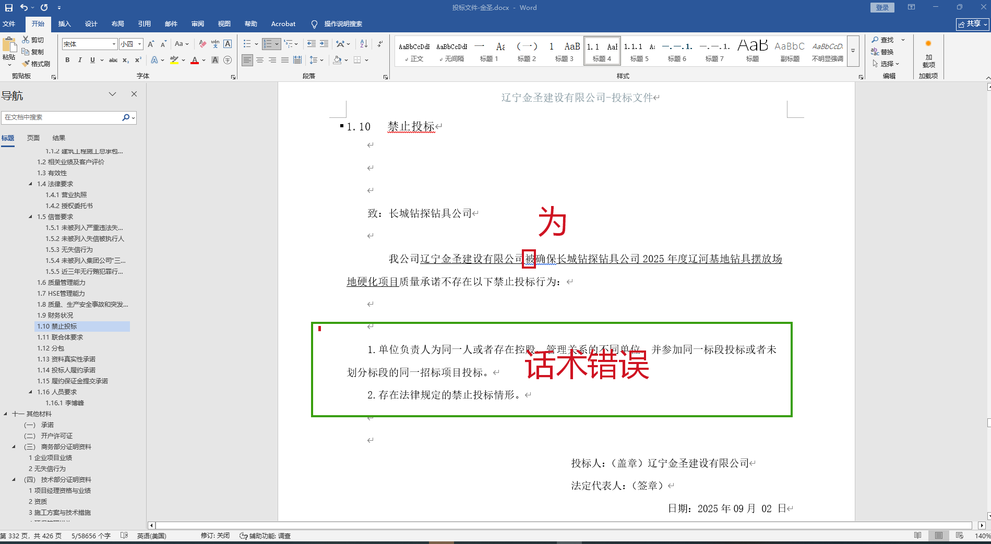Open the 插入 (Insert) ribbon tab
This screenshot has width=991, height=544.
pos(64,24)
